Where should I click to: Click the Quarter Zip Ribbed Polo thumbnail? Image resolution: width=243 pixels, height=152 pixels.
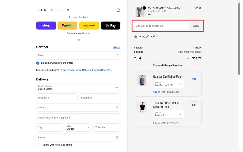coord(142,80)
